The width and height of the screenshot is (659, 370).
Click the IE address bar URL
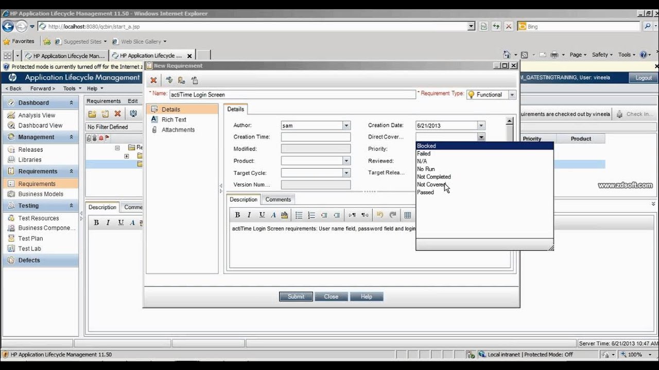click(x=254, y=26)
